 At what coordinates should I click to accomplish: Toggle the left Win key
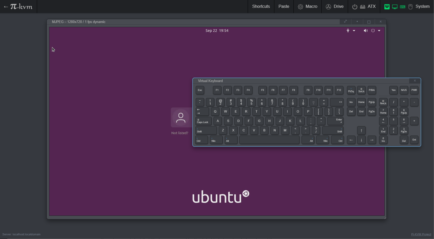pos(216,140)
